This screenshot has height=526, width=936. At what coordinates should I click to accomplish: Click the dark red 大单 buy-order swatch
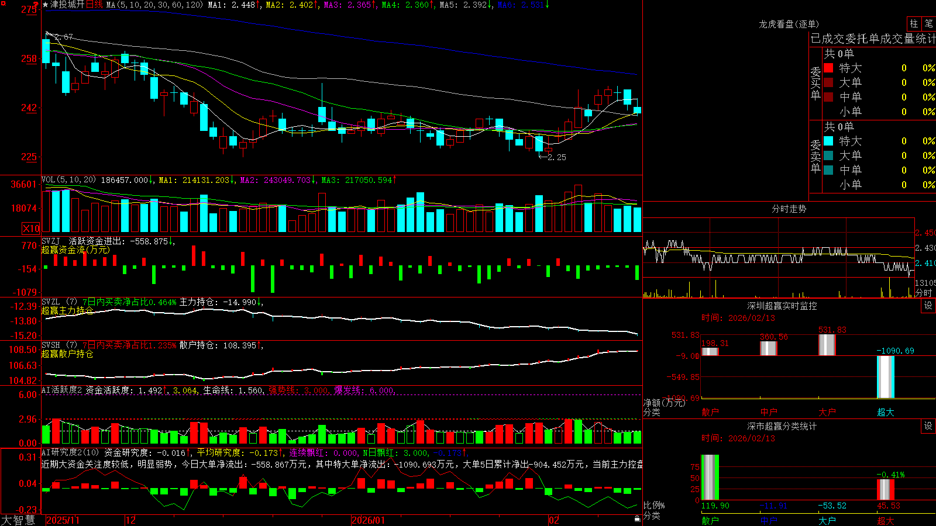click(x=828, y=82)
